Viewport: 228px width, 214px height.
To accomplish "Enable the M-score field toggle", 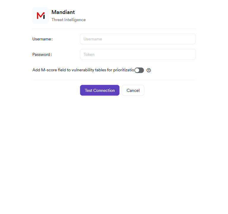I will coord(139,70).
